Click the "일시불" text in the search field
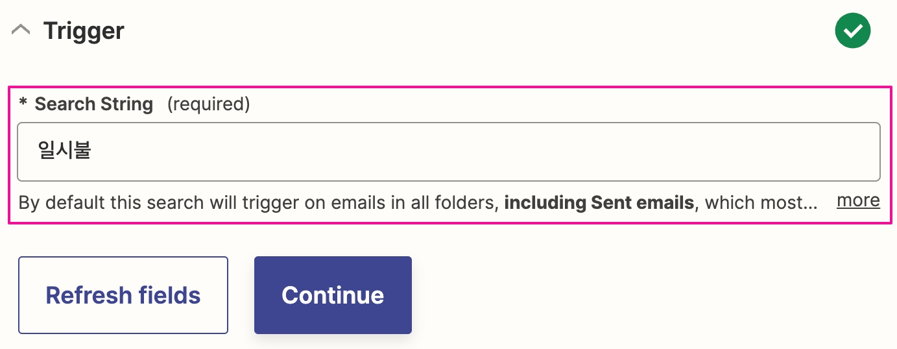This screenshot has height=349, width=897. tap(65, 152)
